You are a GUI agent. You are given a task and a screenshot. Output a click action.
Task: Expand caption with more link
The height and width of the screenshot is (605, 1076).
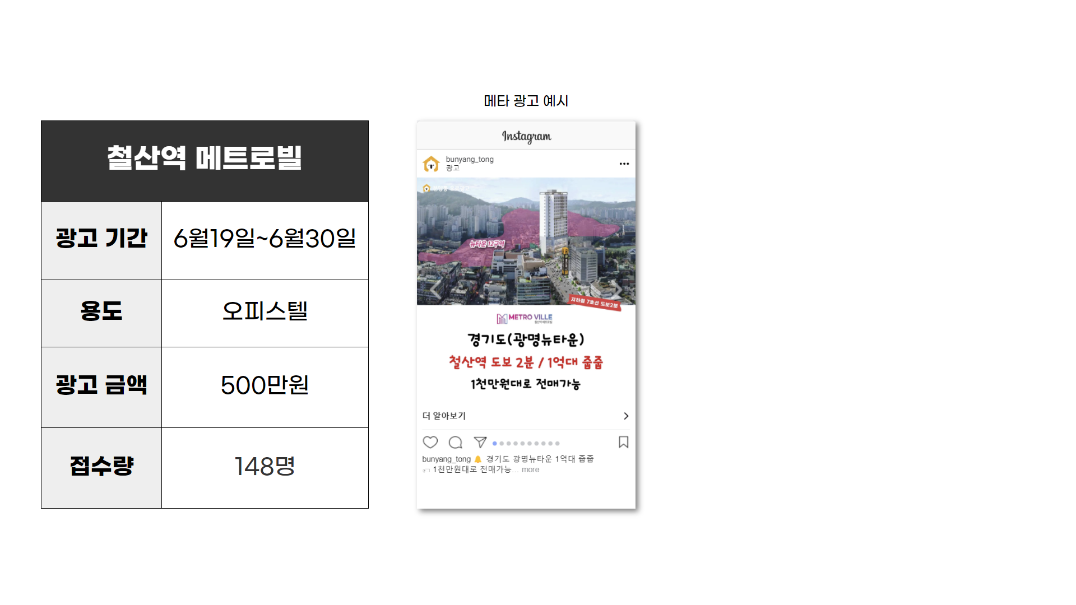[x=530, y=469]
